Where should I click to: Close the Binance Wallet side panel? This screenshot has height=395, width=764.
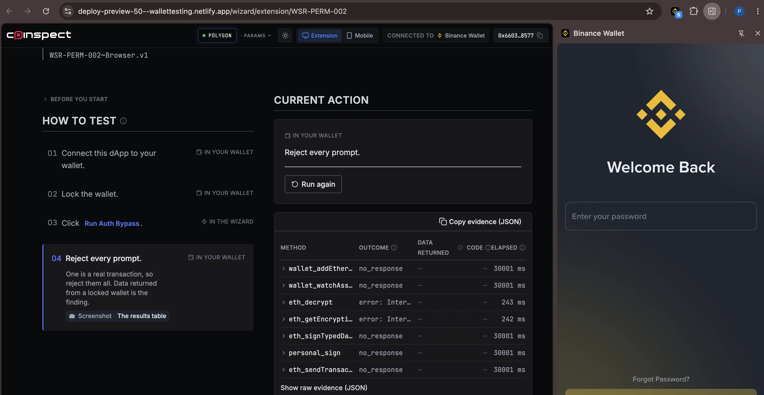coord(757,33)
